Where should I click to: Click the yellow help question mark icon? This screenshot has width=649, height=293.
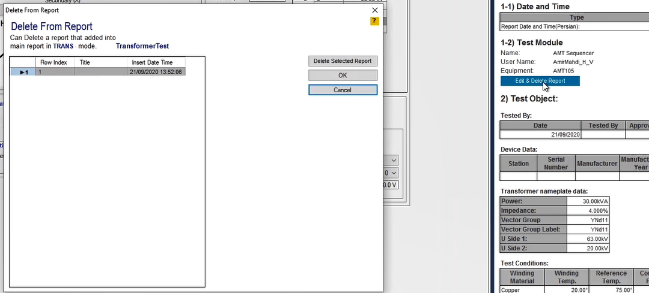(374, 21)
